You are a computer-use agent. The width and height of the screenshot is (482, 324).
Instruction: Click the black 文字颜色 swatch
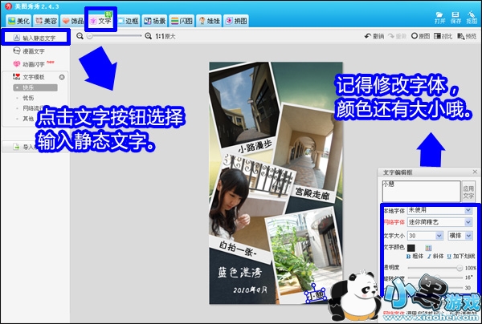coord(411,248)
